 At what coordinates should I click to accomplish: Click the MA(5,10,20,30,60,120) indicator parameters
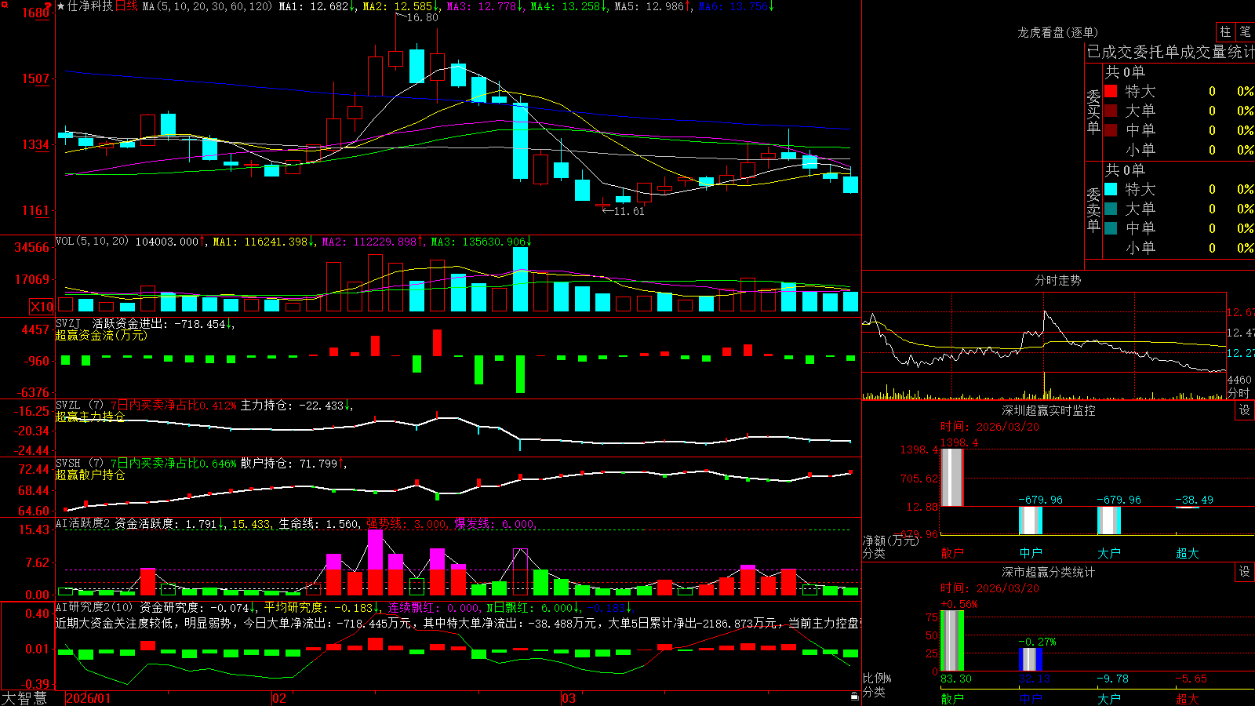click(207, 6)
